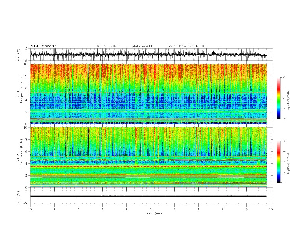Click time tick label '7' on the x-axis

(199, 209)
